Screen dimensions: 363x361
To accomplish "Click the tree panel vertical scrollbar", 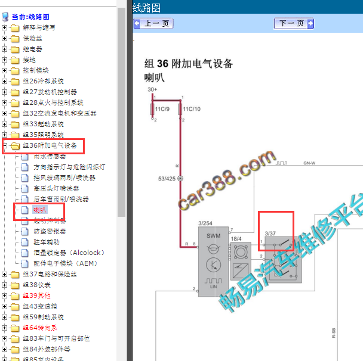I will (x=121, y=112).
